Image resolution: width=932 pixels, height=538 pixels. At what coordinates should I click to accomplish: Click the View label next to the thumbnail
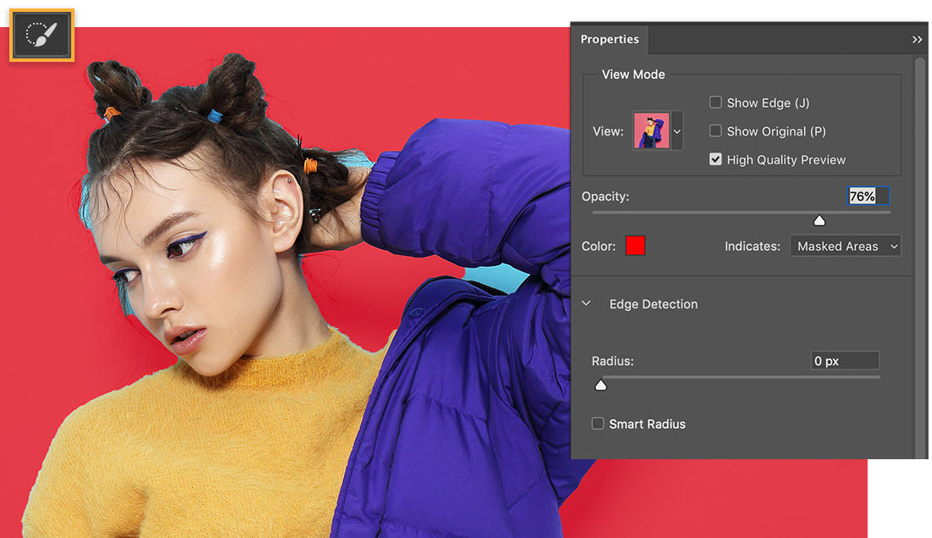tap(607, 131)
